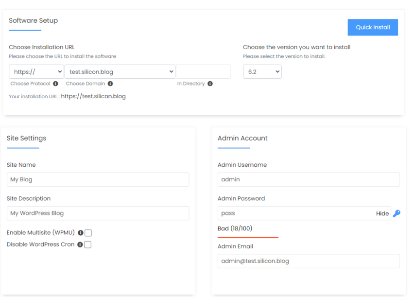
Task: Generate a password with the key icon
Action: [x=396, y=213]
